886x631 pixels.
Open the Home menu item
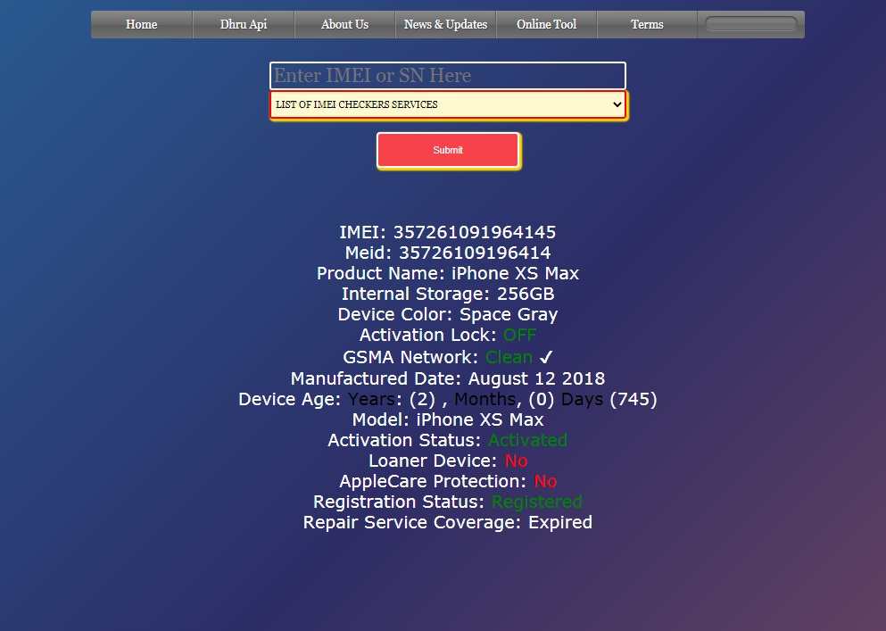coord(141,24)
